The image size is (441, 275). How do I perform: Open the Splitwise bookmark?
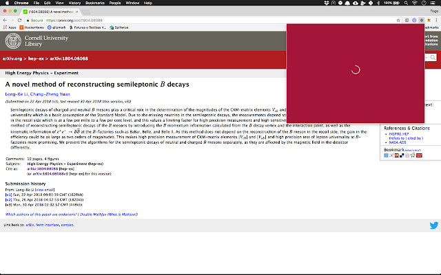[x=119, y=27]
